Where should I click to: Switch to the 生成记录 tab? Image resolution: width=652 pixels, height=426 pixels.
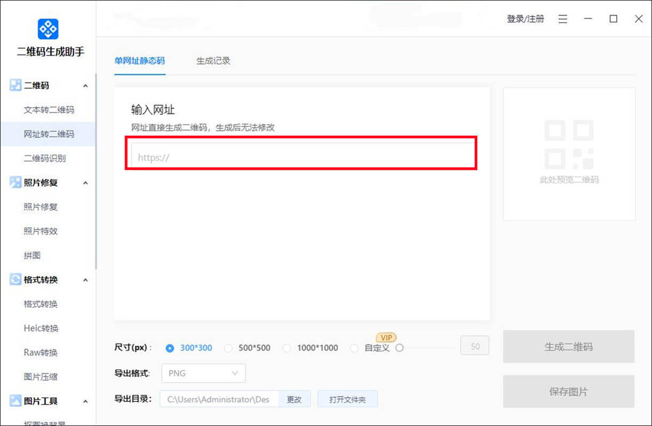[x=212, y=60]
